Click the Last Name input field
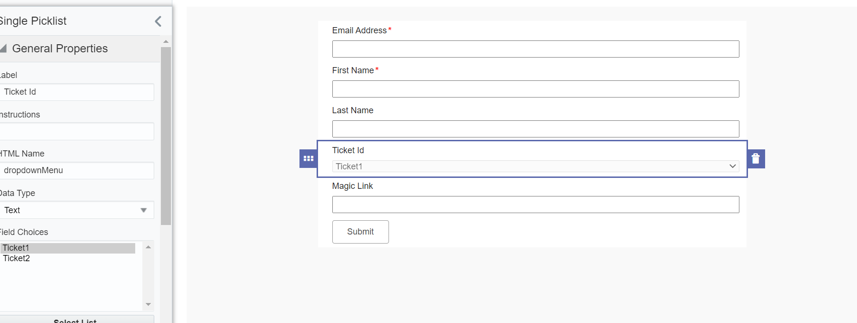Image resolution: width=857 pixels, height=323 pixels. click(x=536, y=129)
